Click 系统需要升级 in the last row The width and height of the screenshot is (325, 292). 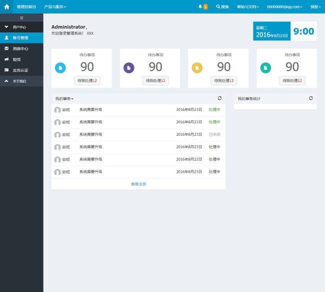tap(91, 172)
